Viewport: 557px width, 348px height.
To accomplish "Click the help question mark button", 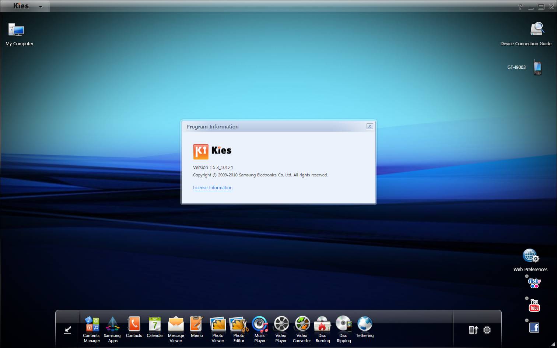I will (x=521, y=7).
